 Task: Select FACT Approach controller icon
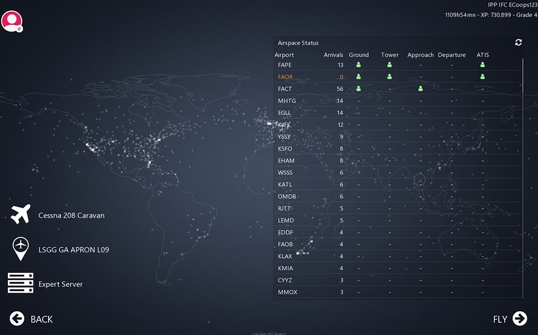(x=421, y=89)
